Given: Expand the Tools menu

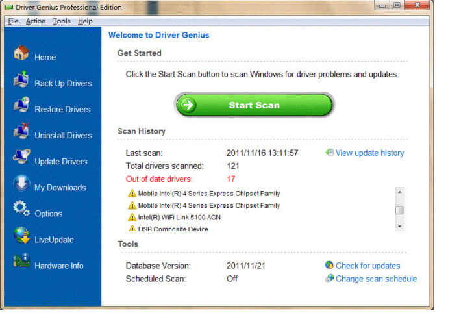Looking at the screenshot, I should click(62, 21).
